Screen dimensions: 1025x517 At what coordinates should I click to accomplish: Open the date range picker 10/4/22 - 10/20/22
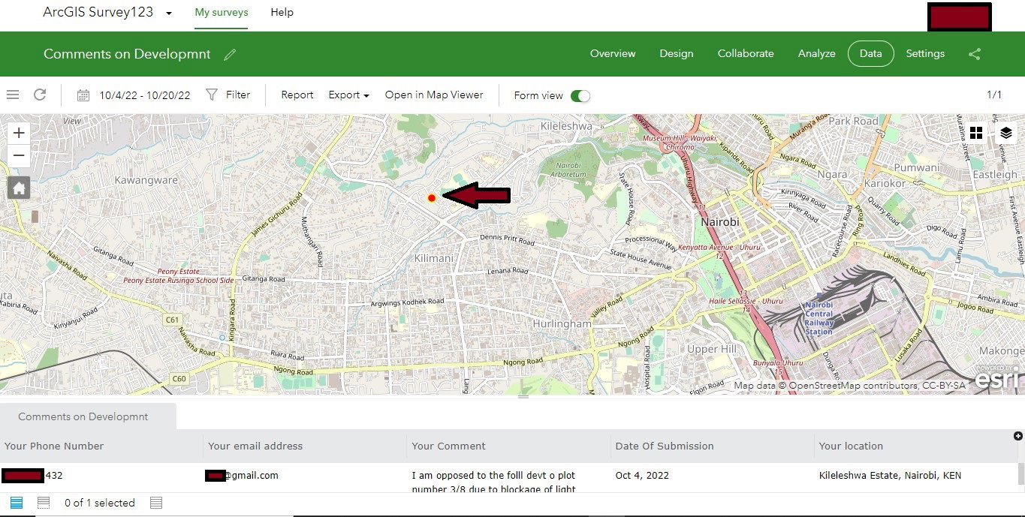[x=135, y=95]
